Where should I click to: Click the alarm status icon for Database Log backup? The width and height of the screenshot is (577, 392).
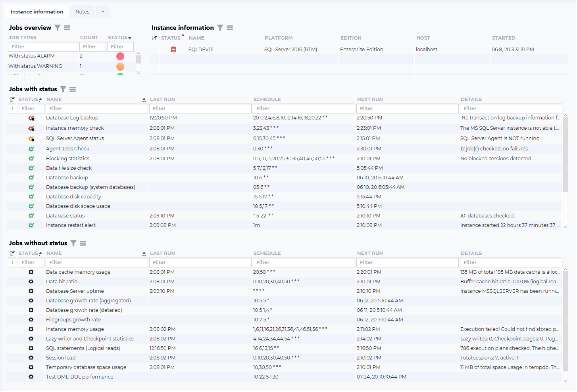click(x=31, y=118)
